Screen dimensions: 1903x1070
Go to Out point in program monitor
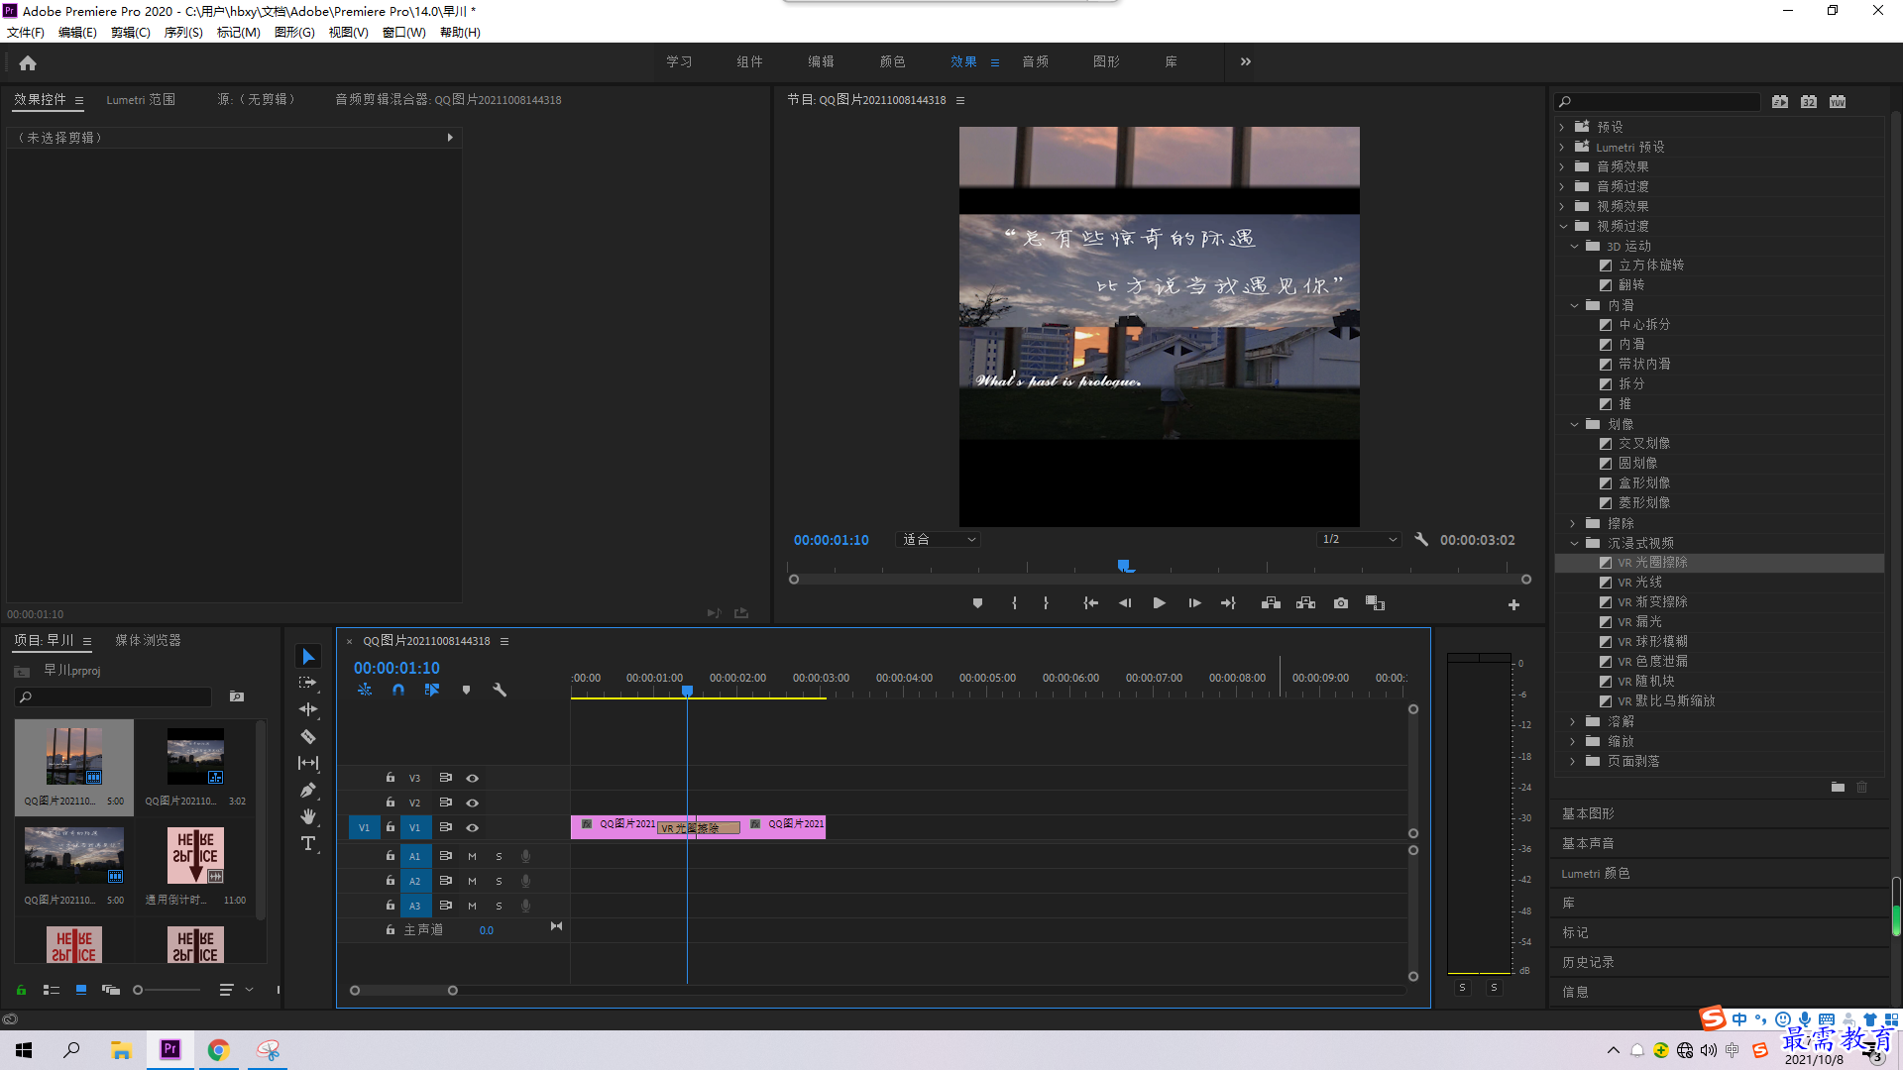pos(1228,603)
